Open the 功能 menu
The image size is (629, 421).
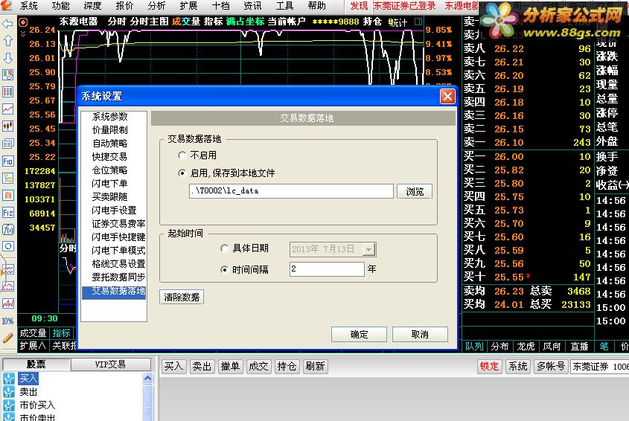[x=60, y=6]
